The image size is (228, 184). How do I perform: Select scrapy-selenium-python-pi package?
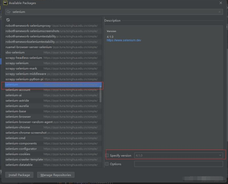53,79
